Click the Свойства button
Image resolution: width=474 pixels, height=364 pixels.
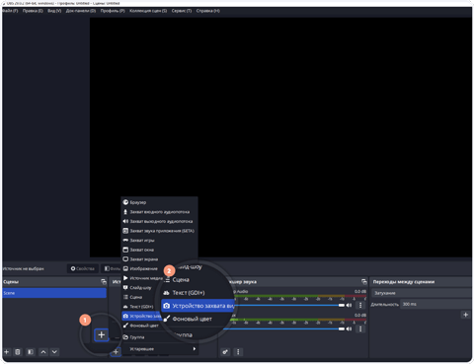pyautogui.click(x=83, y=268)
